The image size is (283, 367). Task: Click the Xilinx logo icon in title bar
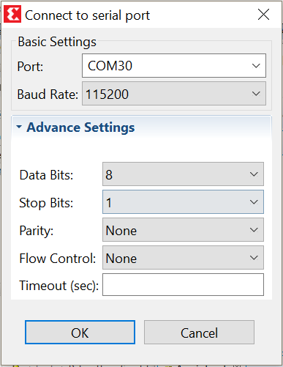12,15
